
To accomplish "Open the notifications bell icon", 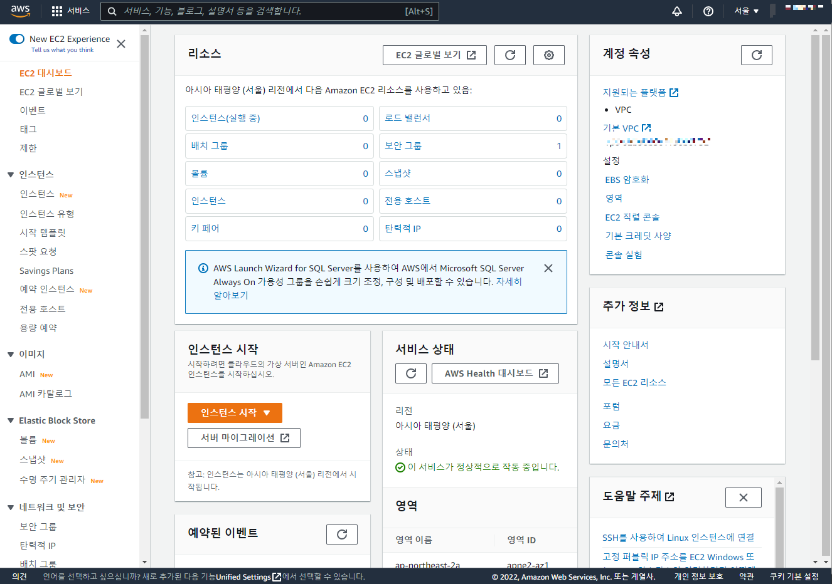I will [x=677, y=11].
